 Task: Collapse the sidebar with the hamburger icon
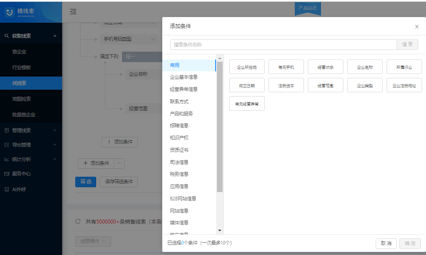[73, 12]
